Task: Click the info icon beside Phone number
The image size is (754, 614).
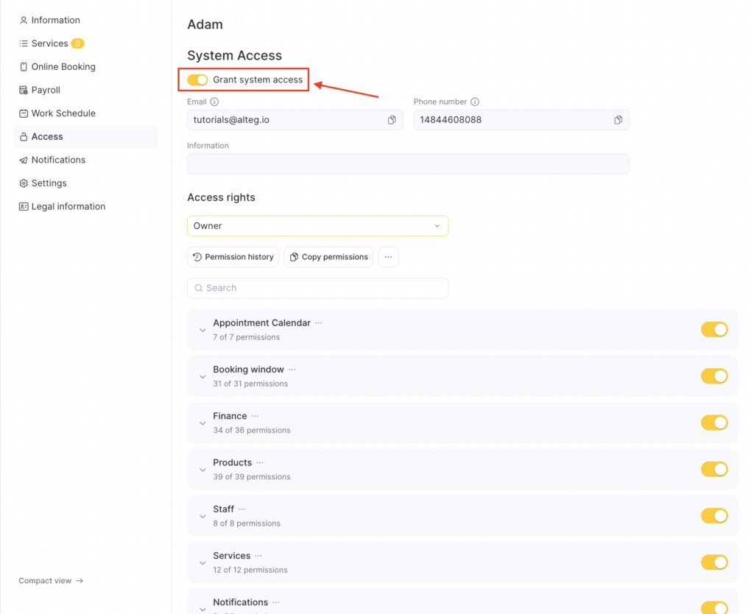Action: click(475, 102)
